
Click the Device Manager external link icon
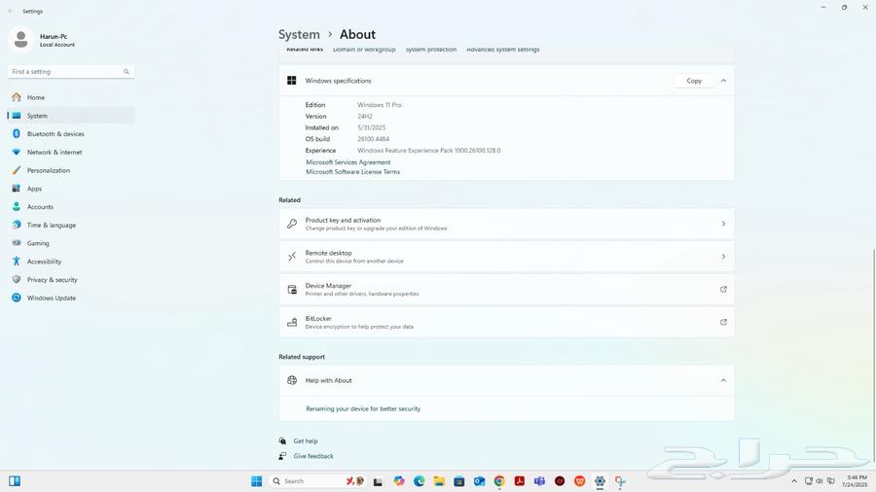[723, 289]
